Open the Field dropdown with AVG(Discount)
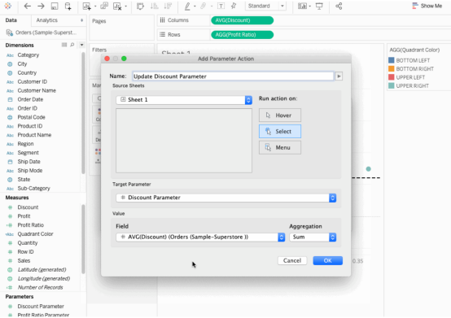 coord(200,237)
